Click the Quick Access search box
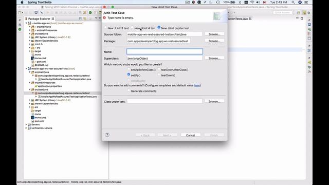This screenshot has height=185, width=329. (x=282, y=12)
